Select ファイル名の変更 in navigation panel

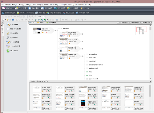13,46
